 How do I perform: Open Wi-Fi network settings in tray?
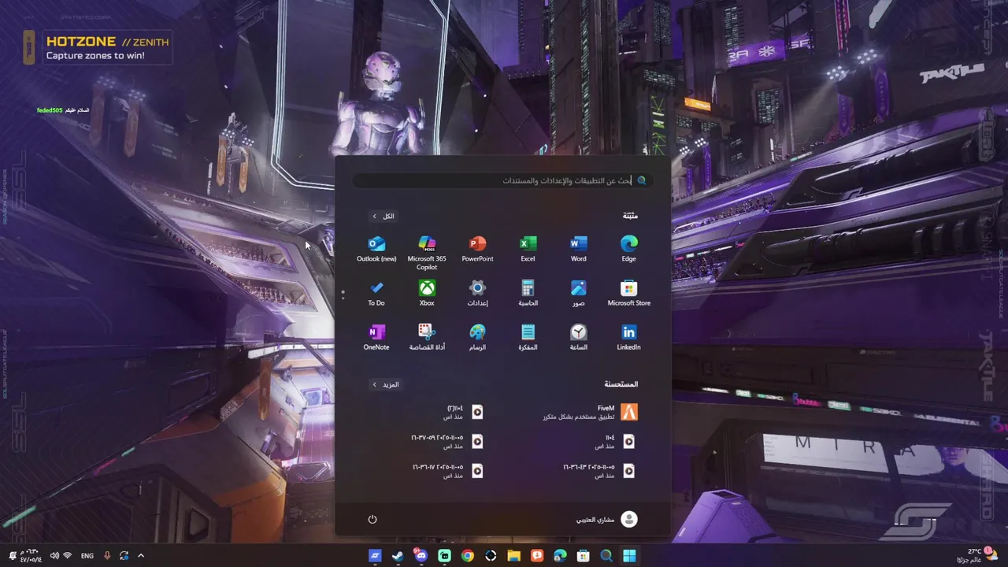coord(68,555)
